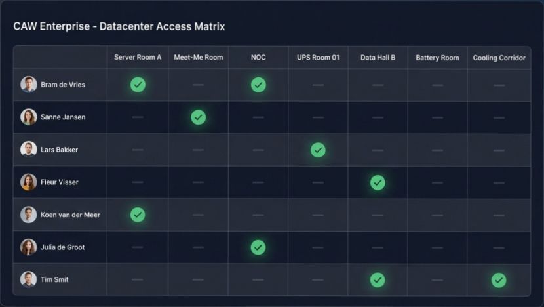The image size is (544, 307).
Task: Toggle Bram de Vries's NOC access checkmark
Action: coord(258,85)
